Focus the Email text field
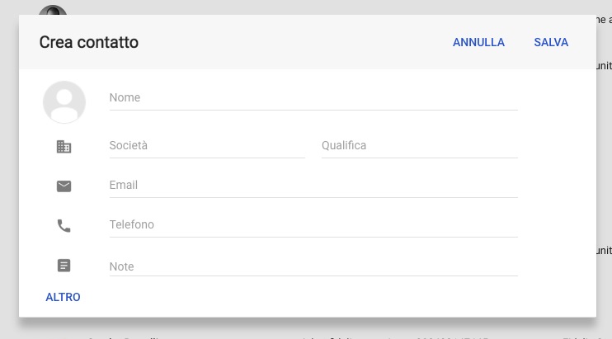 coord(313,186)
